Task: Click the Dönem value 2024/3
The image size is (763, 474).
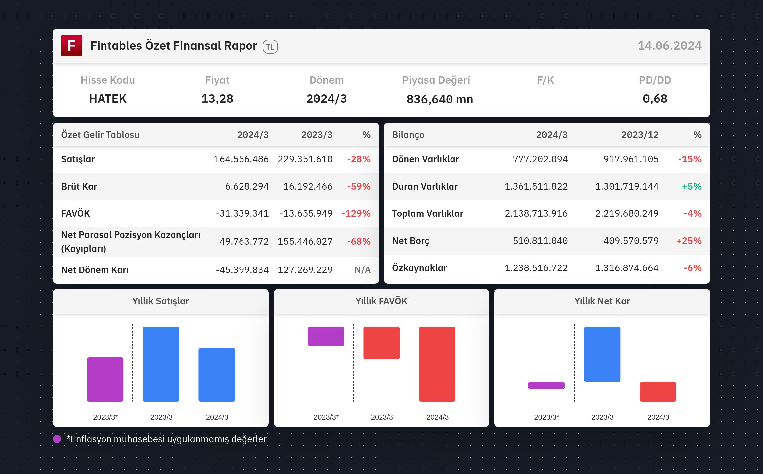Action: pyautogui.click(x=327, y=99)
